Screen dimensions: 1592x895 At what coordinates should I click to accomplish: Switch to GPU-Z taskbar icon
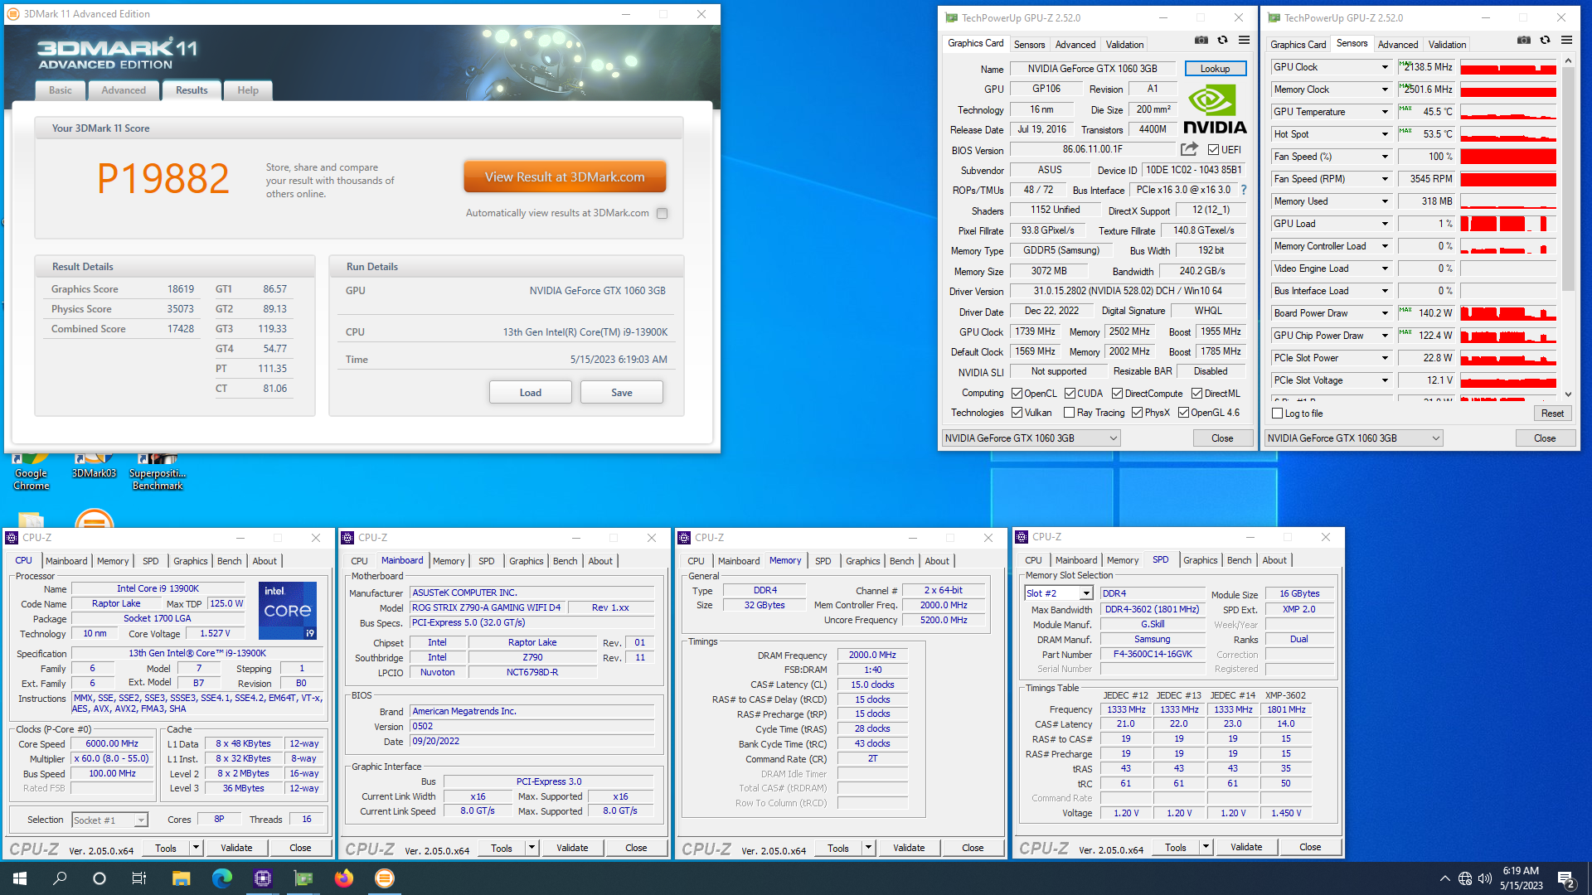click(303, 878)
